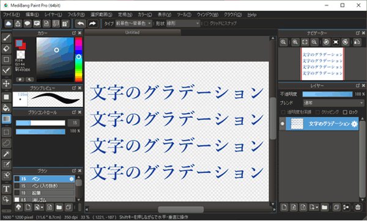Toggle visibility of the 文字のグラデーション layer
The width and height of the screenshot is (367, 221).
[x=282, y=123]
